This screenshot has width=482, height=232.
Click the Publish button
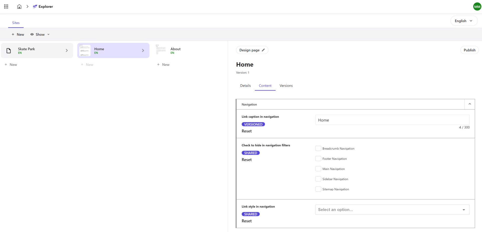469,50
